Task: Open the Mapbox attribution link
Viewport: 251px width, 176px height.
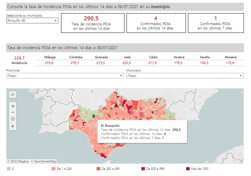Action: pyautogui.click(x=18, y=161)
